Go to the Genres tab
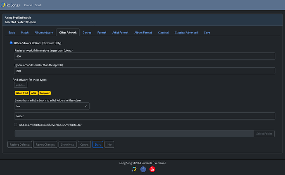 [x=87, y=33]
